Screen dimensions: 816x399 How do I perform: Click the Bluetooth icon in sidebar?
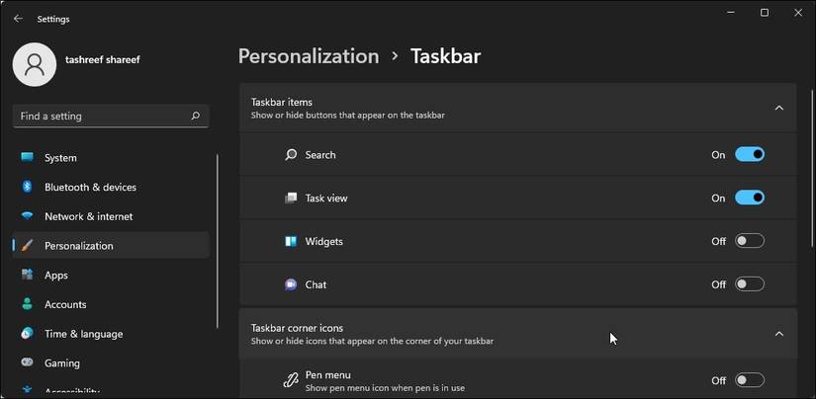[x=27, y=187]
